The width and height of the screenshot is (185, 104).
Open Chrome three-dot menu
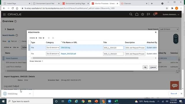click(x=181, y=8)
